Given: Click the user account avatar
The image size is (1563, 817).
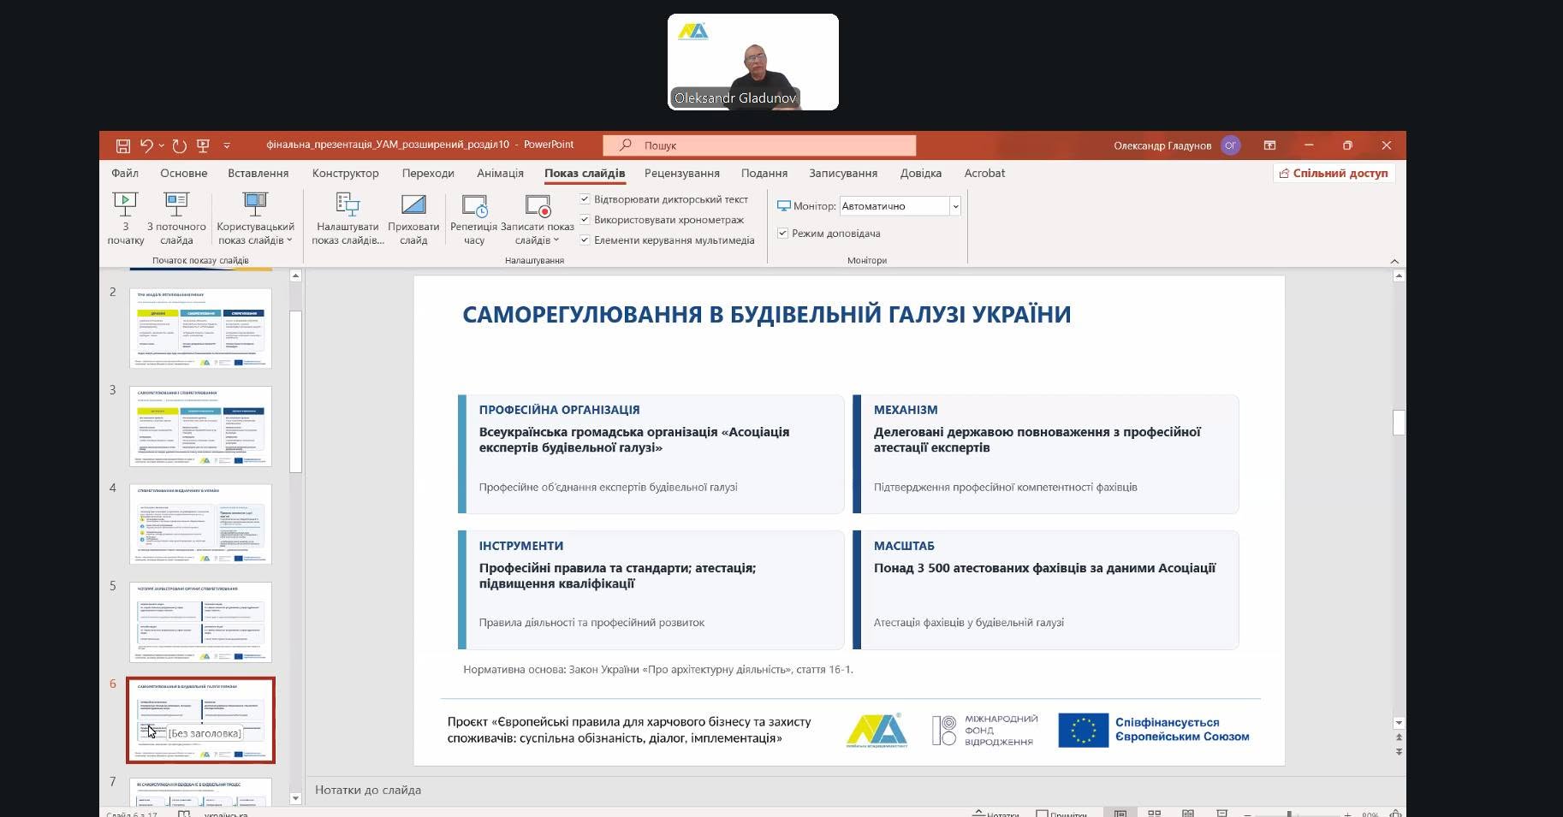Looking at the screenshot, I should click(x=1230, y=145).
